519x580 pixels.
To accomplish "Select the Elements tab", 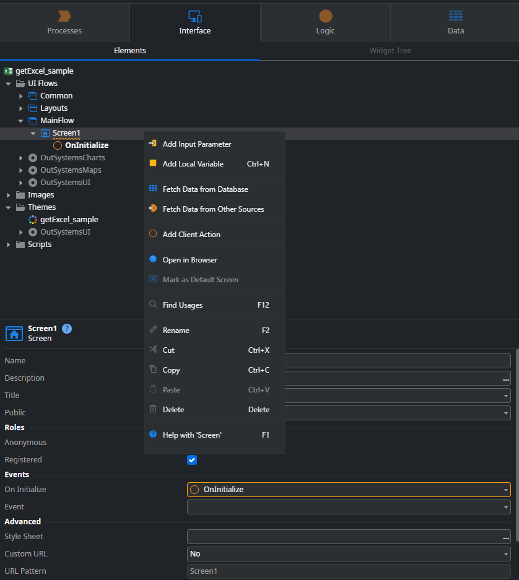I will click(130, 51).
